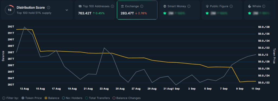Screen dimensions: 278x101
Task: Enable the Balance Changes filter
Action: pos(127,98)
